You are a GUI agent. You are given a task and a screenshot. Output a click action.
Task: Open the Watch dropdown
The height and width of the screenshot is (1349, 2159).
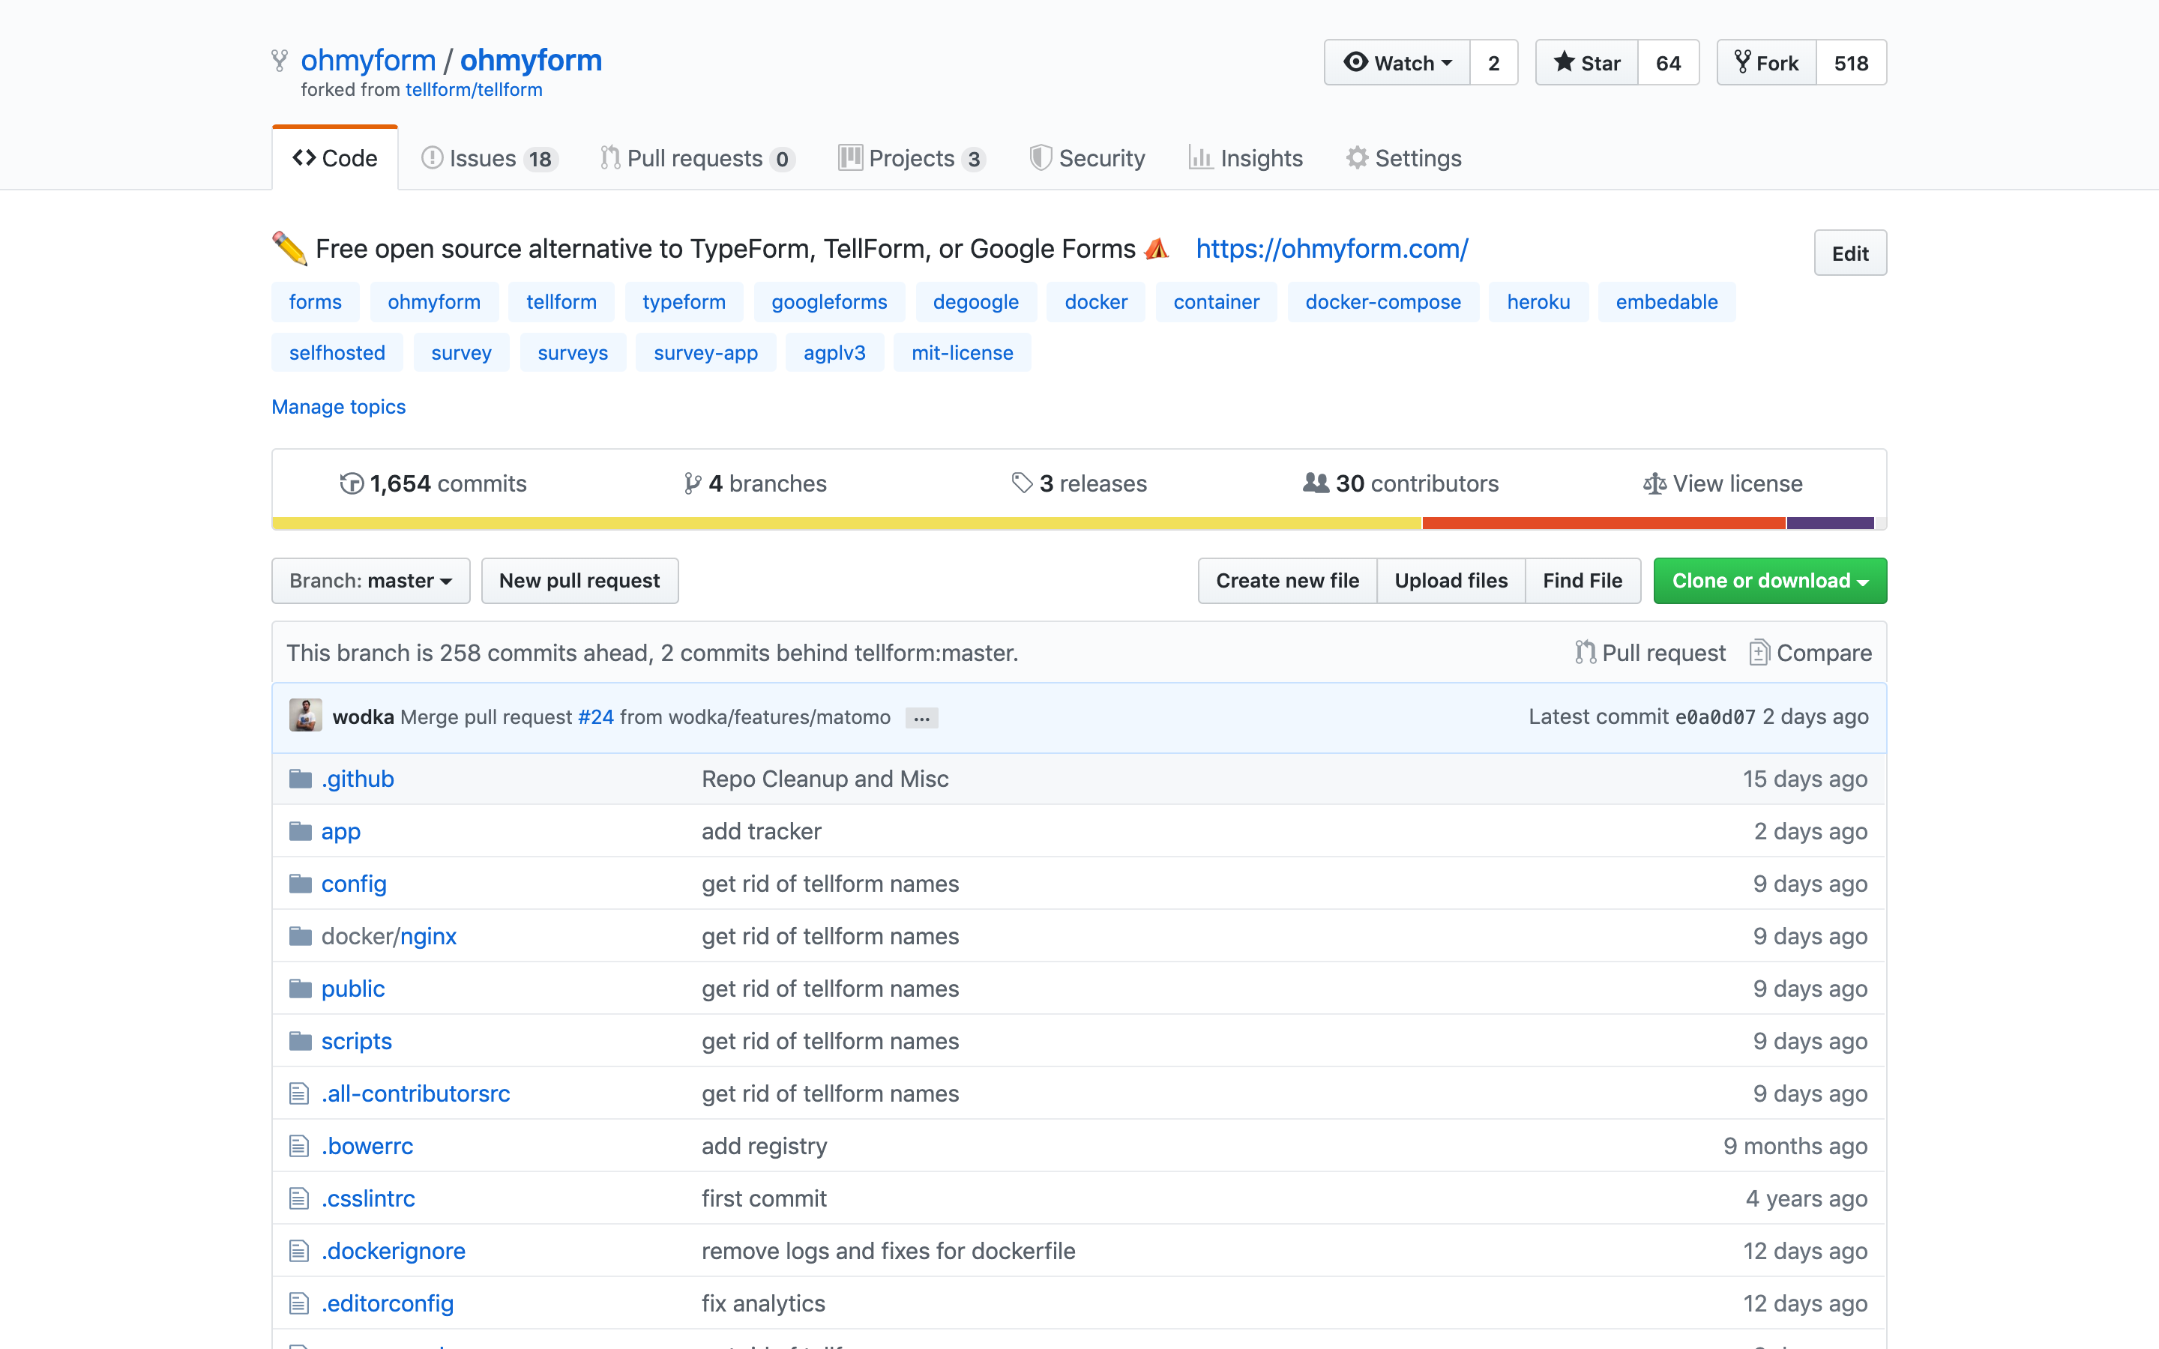tap(1397, 62)
